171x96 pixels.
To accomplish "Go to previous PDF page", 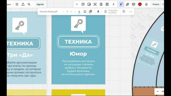I will pyautogui.click(x=63, y=11).
